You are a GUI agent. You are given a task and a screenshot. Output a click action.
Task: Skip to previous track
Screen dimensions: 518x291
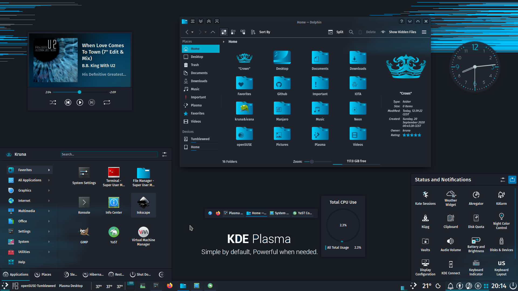click(68, 102)
